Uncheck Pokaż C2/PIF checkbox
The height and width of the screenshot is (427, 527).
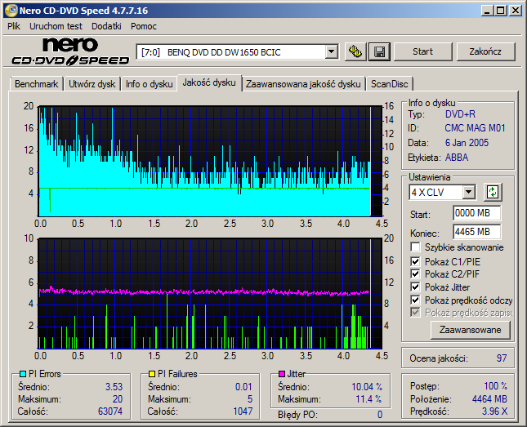pos(415,274)
